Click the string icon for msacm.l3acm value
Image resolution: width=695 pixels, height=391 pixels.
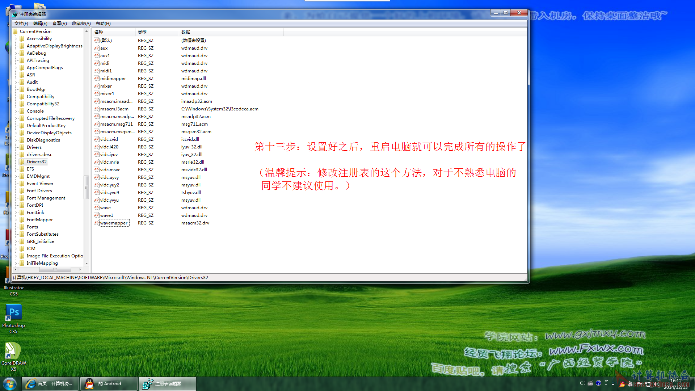pos(97,109)
